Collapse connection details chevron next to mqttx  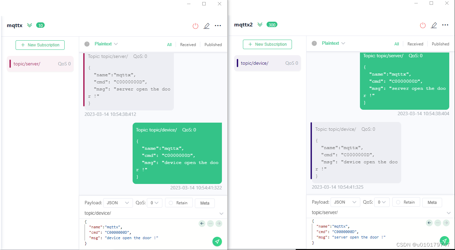[29, 25]
